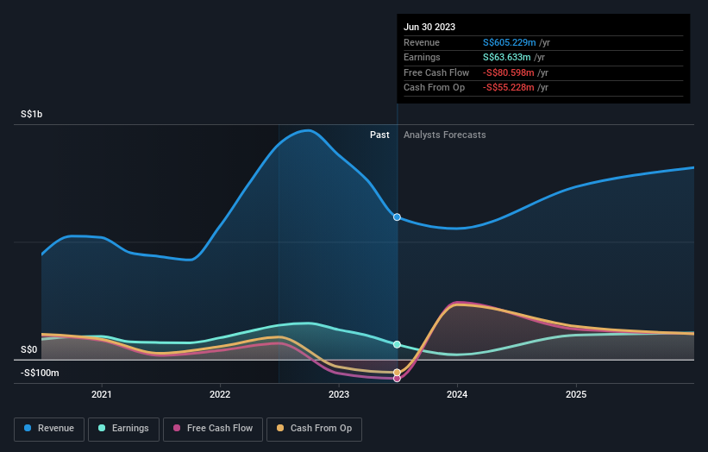This screenshot has width=708, height=452.
Task: Click the -S$55.228m cash from op value
Action: click(x=509, y=88)
